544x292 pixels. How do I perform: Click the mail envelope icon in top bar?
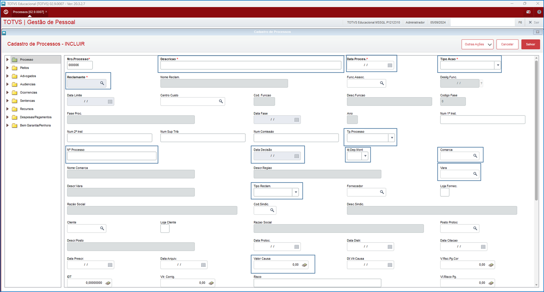[528, 12]
